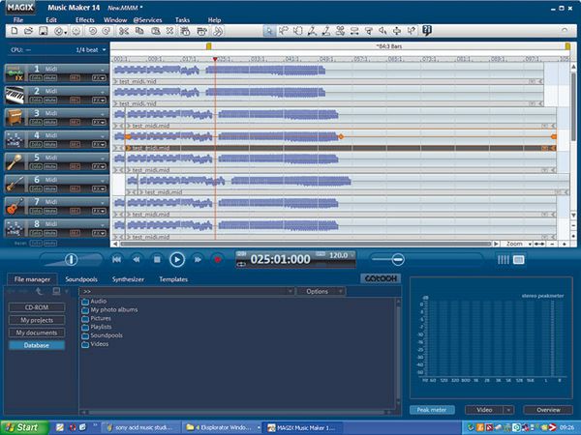Click the help icon in top toolbar
Screen dimensions: 581x435
point(427,31)
